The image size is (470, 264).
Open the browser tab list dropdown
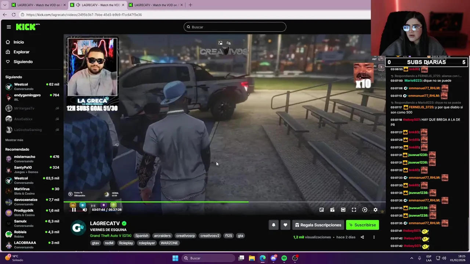4,5
